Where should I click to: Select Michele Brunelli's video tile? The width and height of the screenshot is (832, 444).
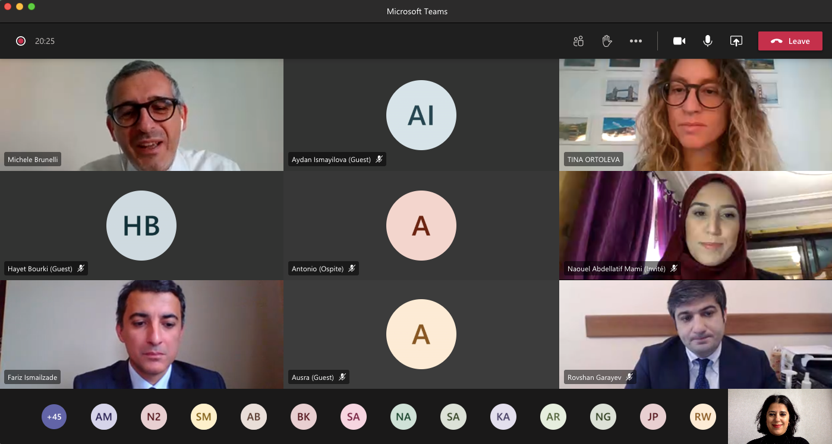141,115
